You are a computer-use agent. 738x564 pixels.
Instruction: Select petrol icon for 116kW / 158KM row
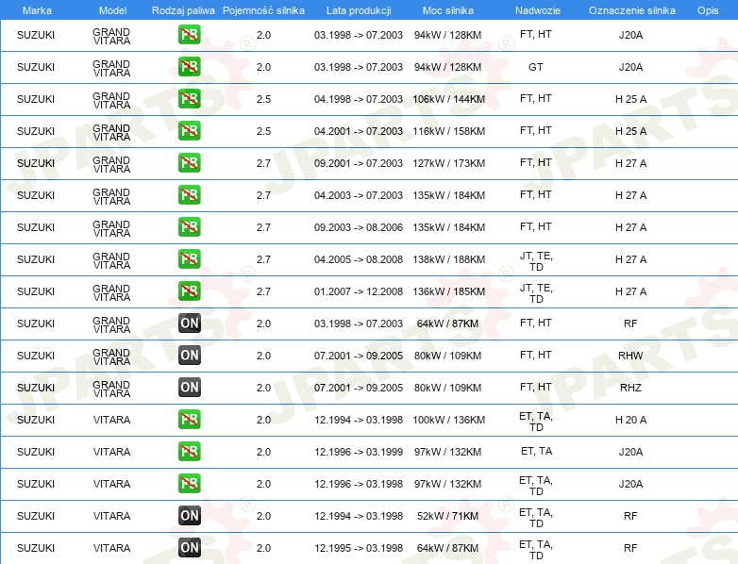[189, 130]
